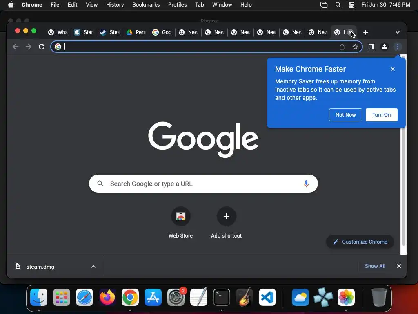Add a new tab with plus button
This screenshot has height=314, width=418.
pyautogui.click(x=366, y=32)
